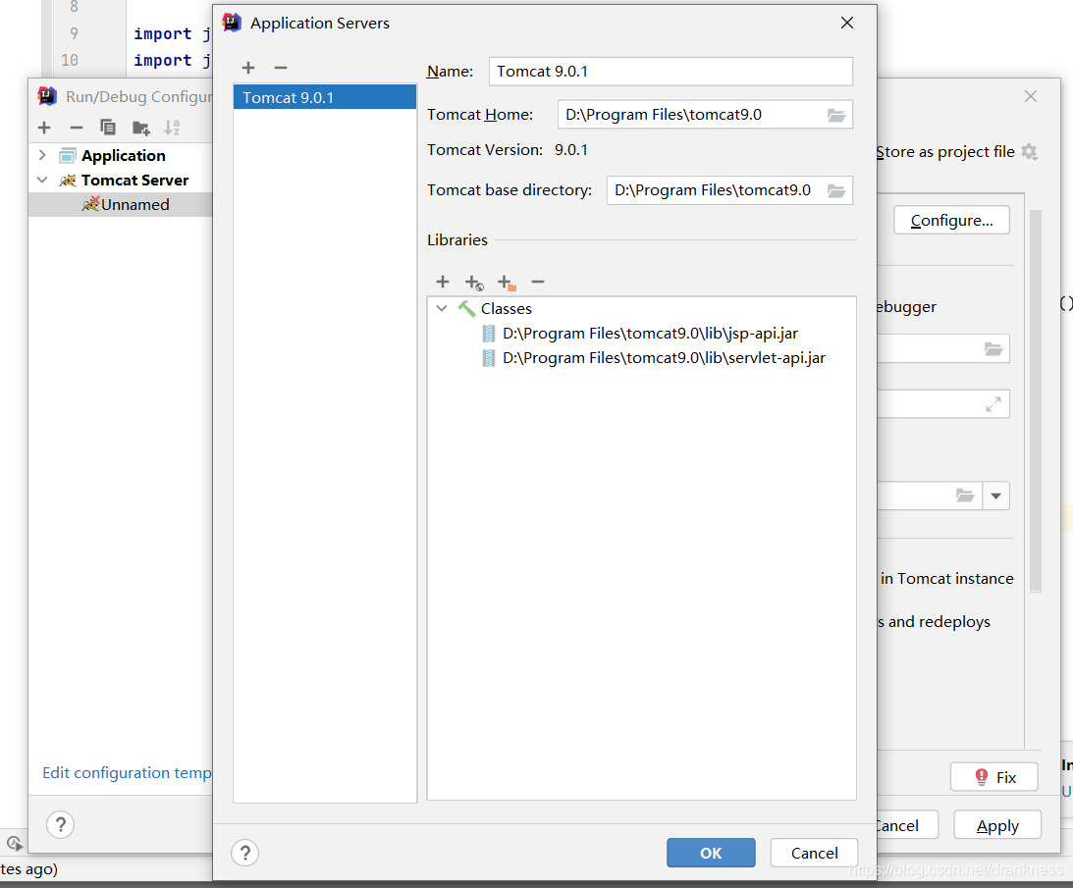Open the dropdown arrow in Run/Debug dialog
The width and height of the screenshot is (1073, 888).
[996, 496]
